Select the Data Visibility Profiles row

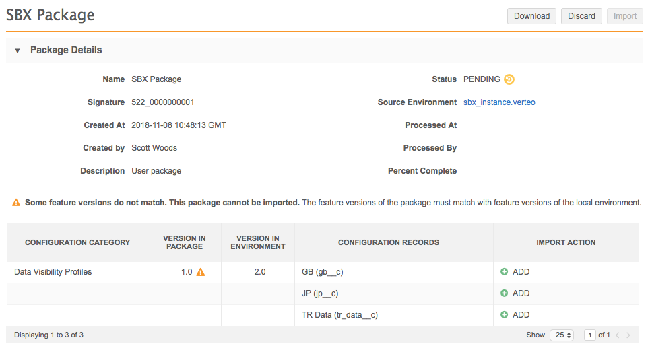(53, 272)
